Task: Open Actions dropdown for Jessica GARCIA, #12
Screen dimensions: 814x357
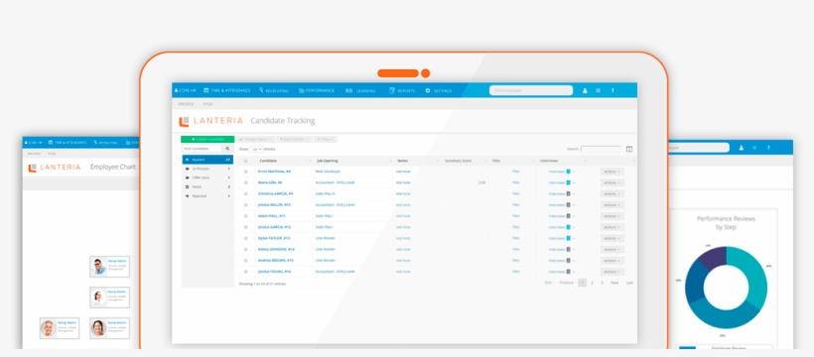Action: (x=612, y=227)
